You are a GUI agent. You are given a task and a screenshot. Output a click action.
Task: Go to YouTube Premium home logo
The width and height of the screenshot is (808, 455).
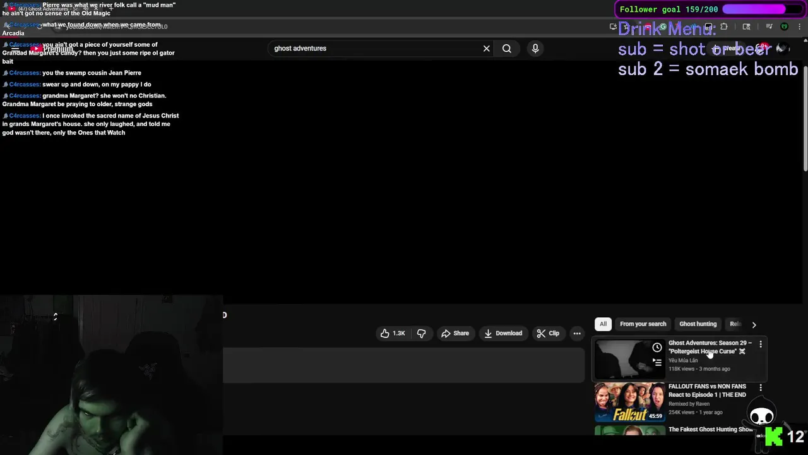[x=53, y=49]
